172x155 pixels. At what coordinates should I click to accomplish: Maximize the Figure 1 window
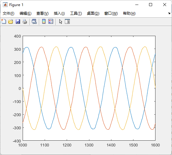tap(151, 5)
